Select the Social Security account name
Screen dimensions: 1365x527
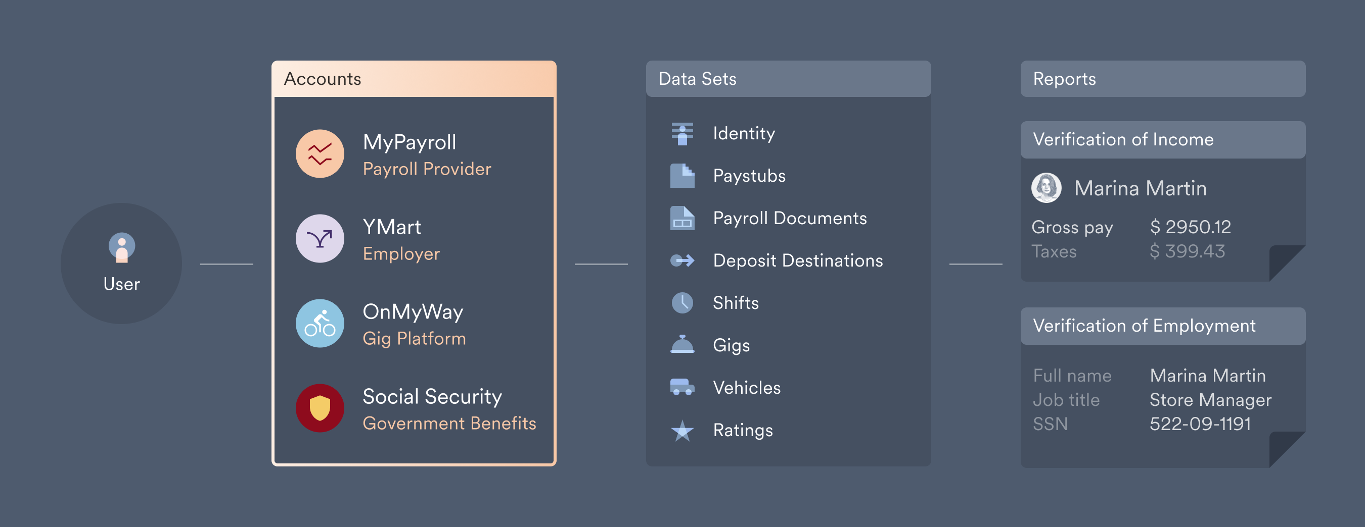(x=432, y=397)
